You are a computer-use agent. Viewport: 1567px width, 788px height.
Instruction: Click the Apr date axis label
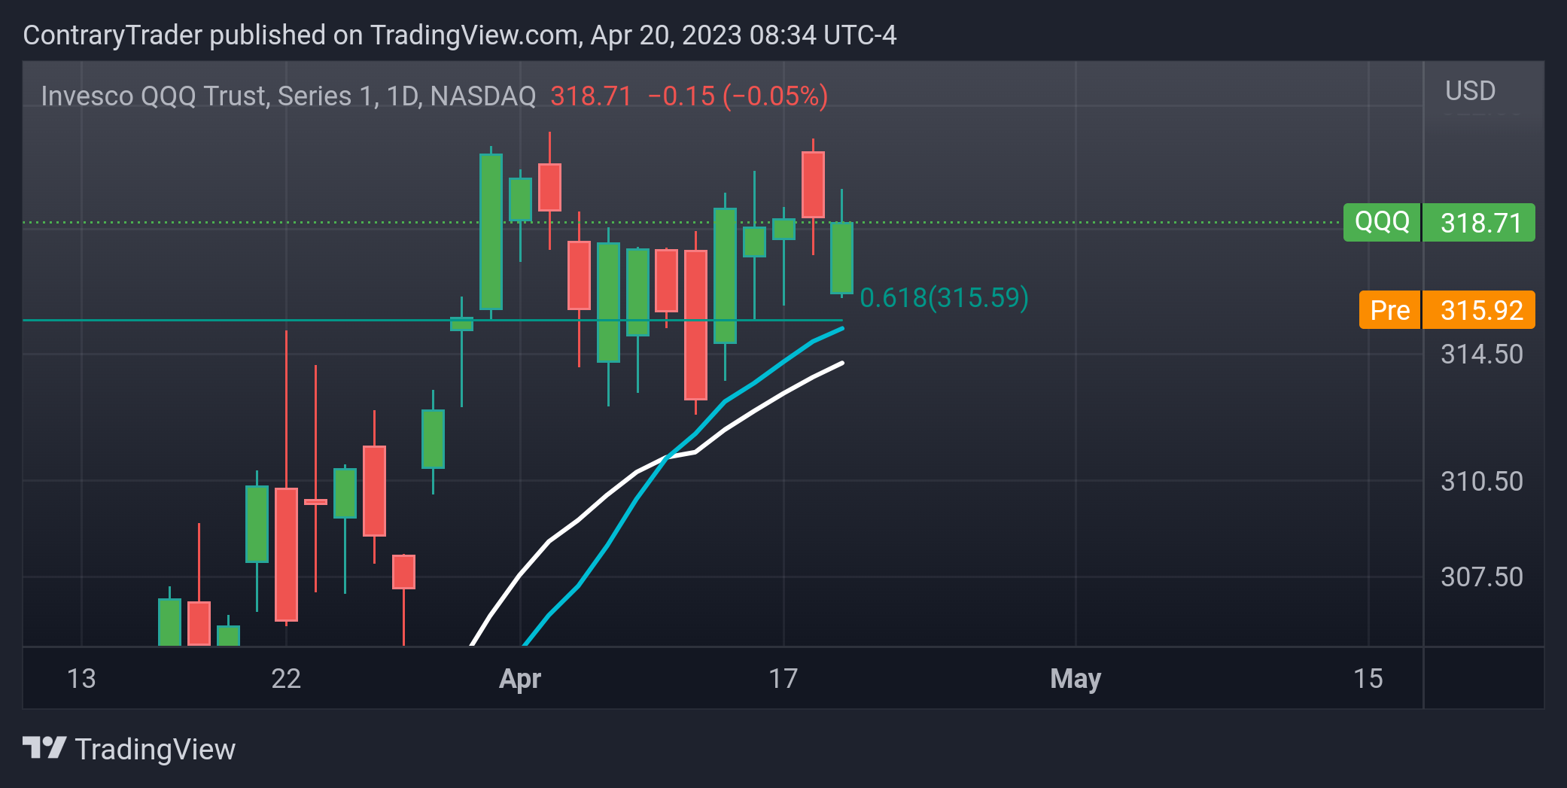[x=519, y=679]
